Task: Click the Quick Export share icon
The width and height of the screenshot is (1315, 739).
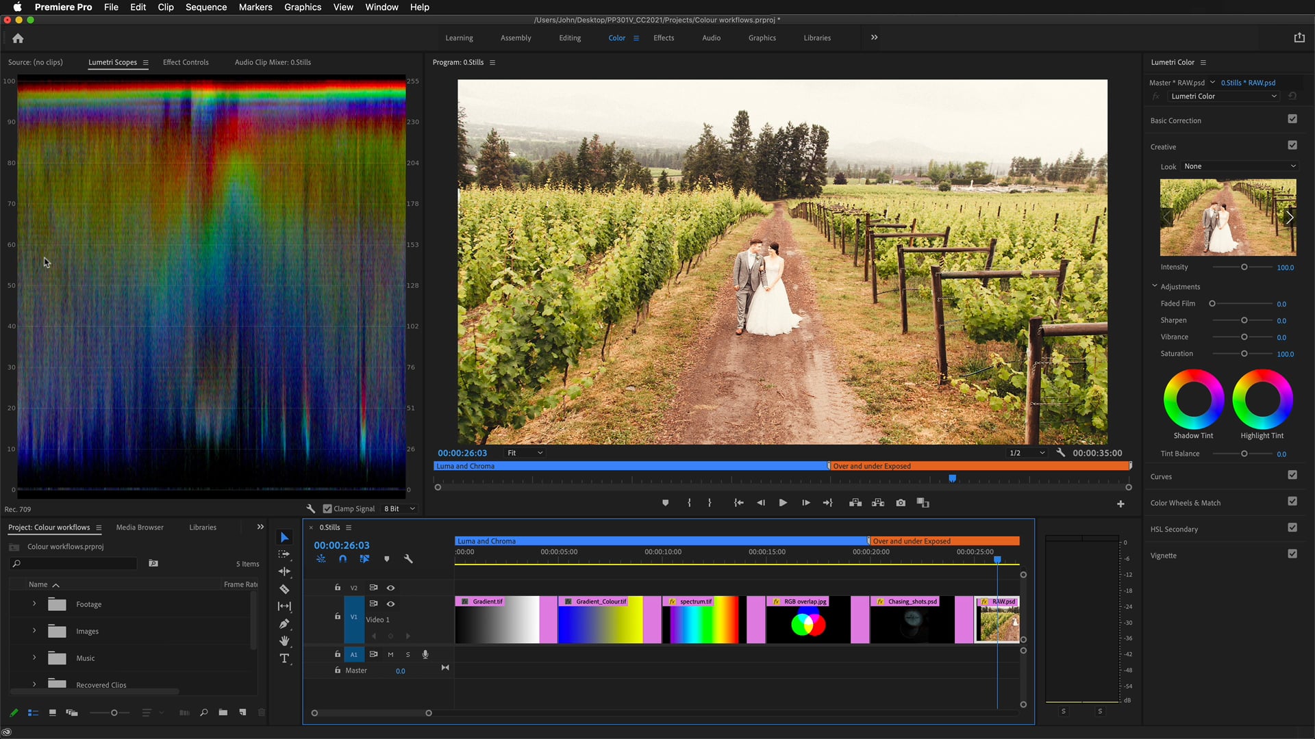Action: point(1299,38)
